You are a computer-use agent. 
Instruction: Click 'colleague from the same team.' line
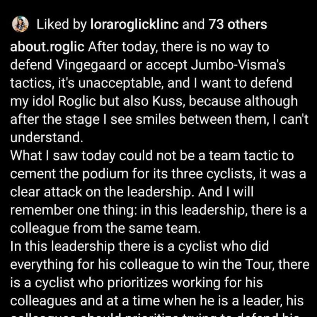[x=105, y=227]
